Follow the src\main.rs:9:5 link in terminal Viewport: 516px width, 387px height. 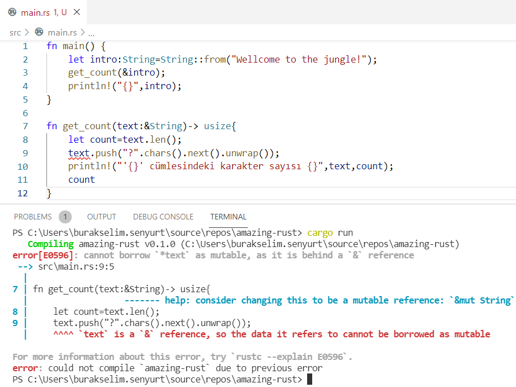76,266
